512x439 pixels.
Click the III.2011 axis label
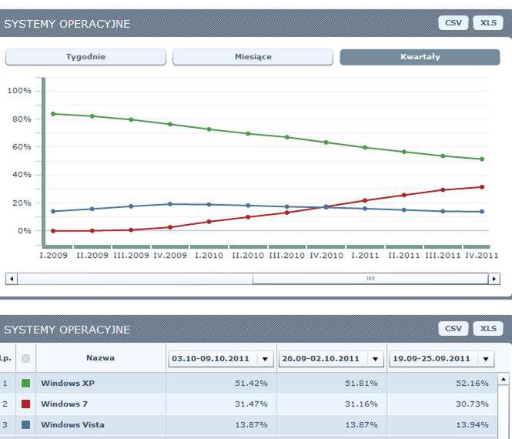pos(443,256)
